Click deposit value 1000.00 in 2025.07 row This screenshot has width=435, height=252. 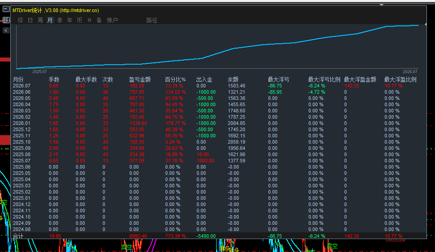pos(205,161)
